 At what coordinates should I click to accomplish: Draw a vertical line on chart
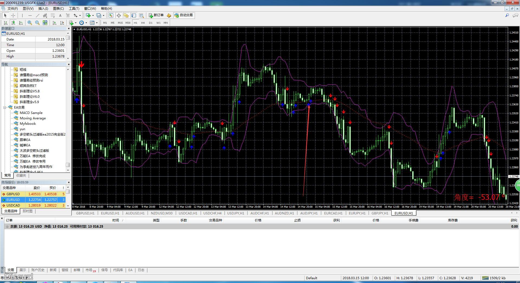[x=22, y=15]
